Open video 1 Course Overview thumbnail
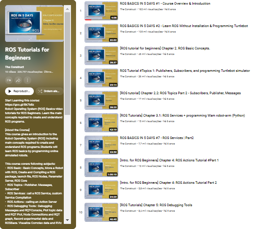 101,11
